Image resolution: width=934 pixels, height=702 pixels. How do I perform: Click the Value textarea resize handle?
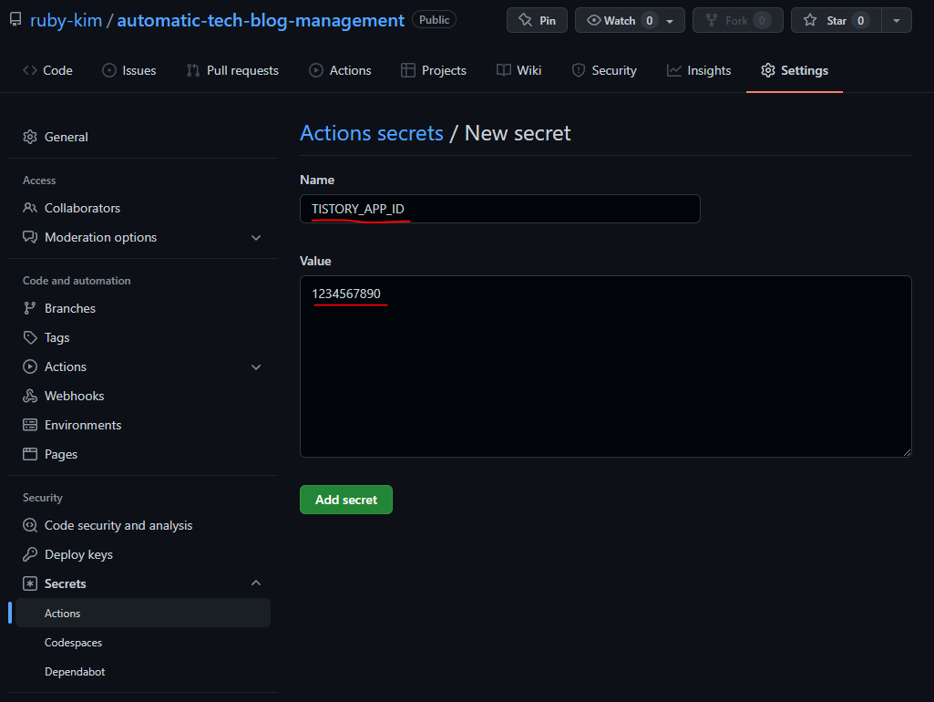(x=907, y=452)
